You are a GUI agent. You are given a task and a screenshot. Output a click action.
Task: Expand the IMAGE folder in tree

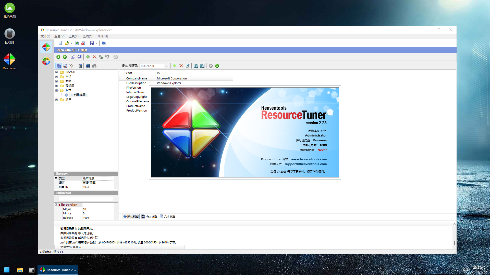(57, 72)
